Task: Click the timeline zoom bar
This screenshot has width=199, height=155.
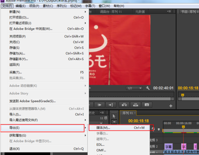Action: pos(181,130)
